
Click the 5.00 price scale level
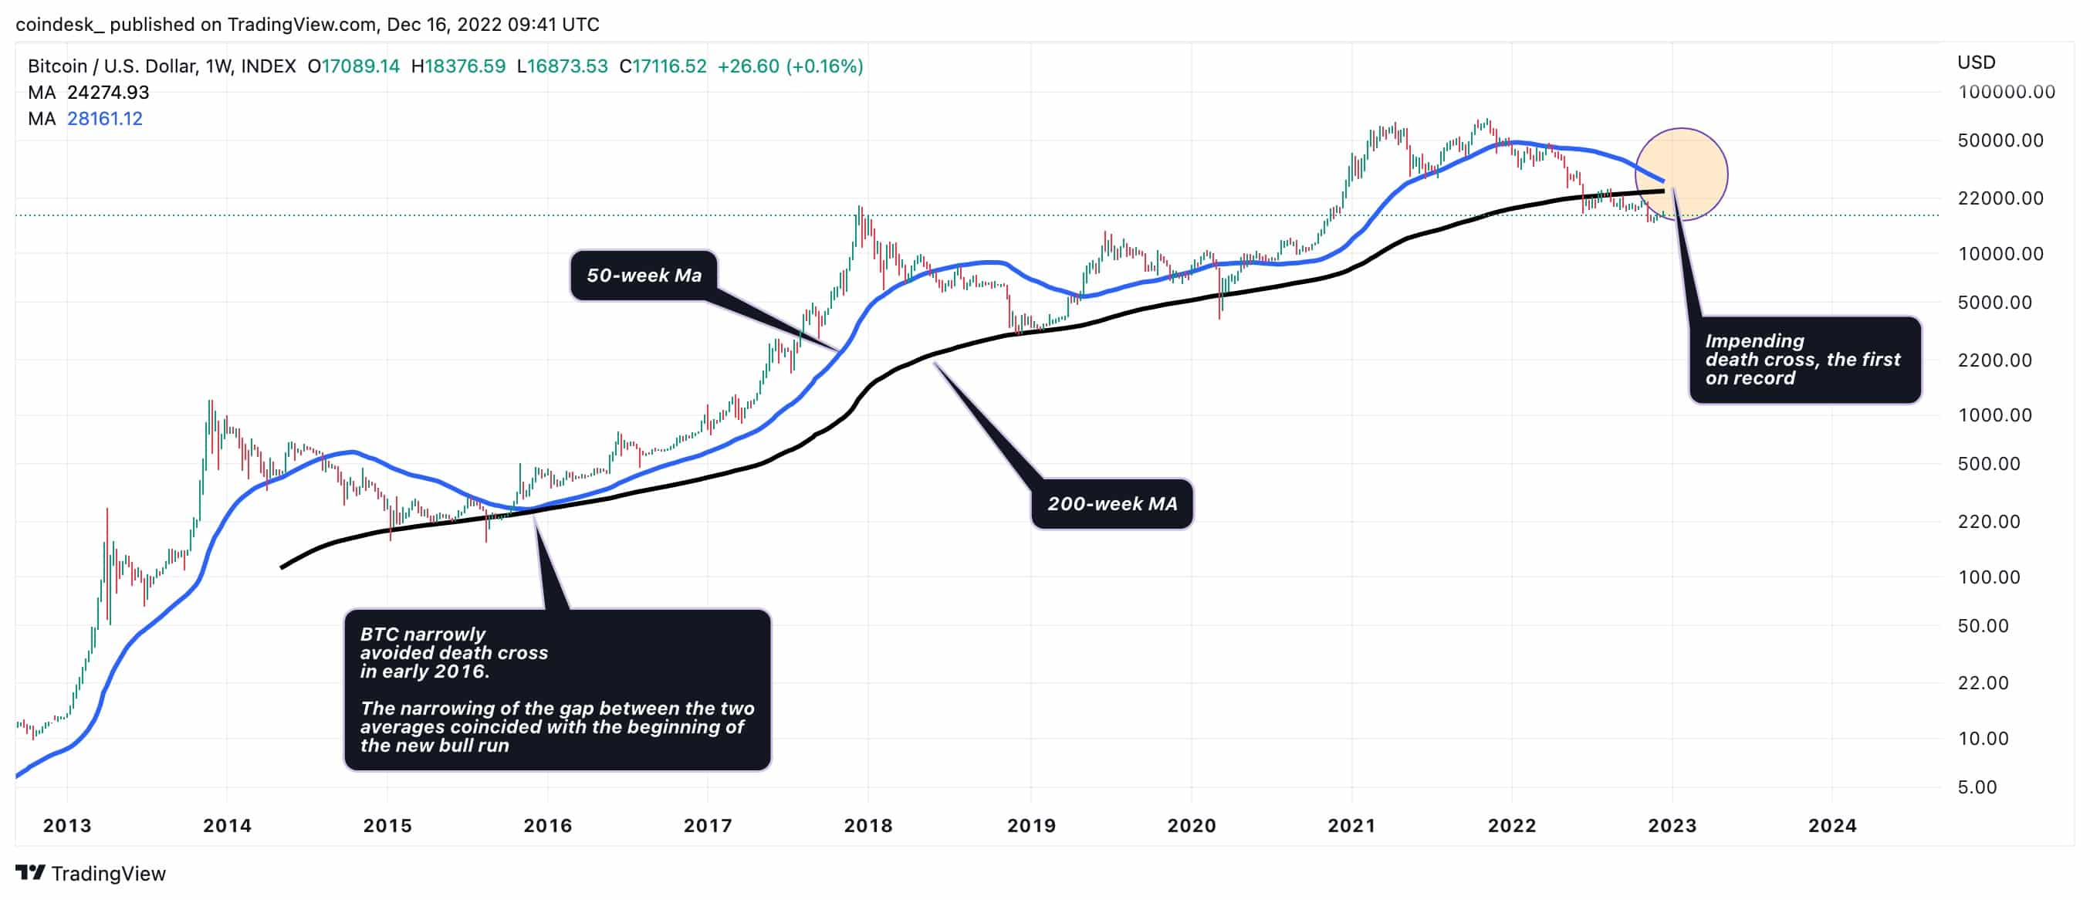[1977, 787]
